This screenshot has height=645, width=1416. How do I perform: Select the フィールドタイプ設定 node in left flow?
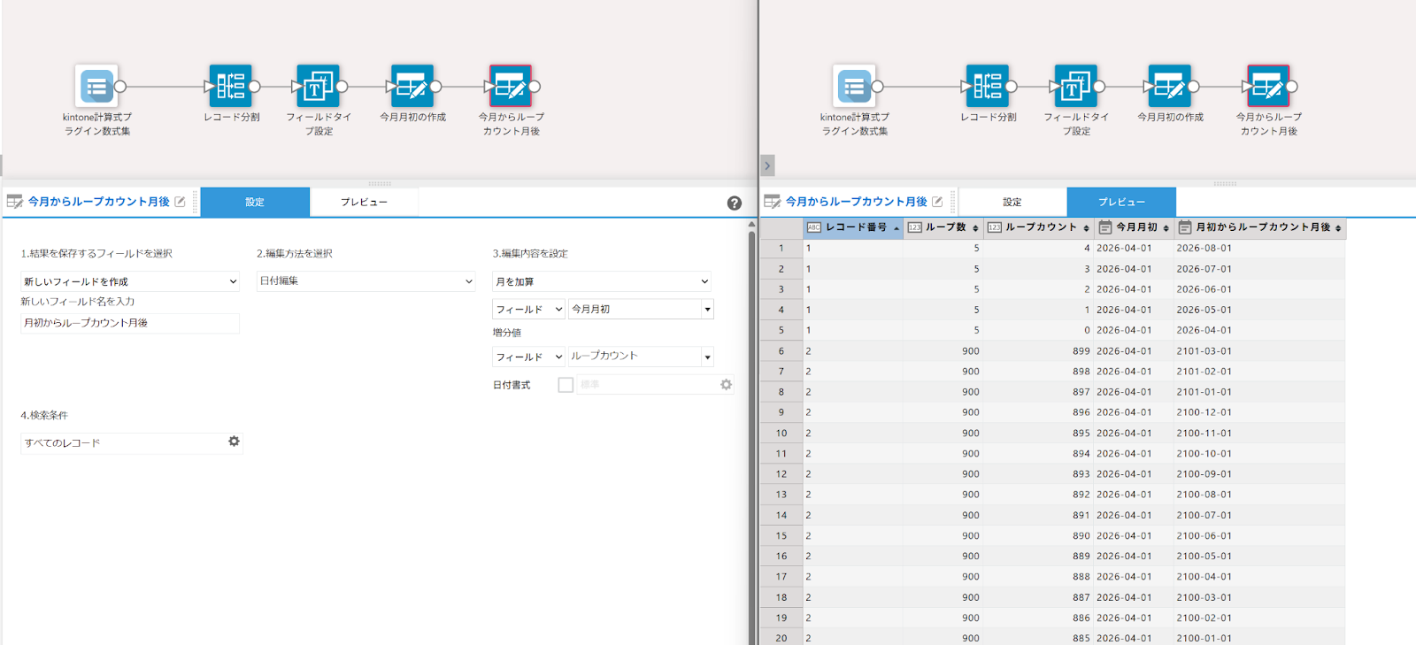[318, 87]
